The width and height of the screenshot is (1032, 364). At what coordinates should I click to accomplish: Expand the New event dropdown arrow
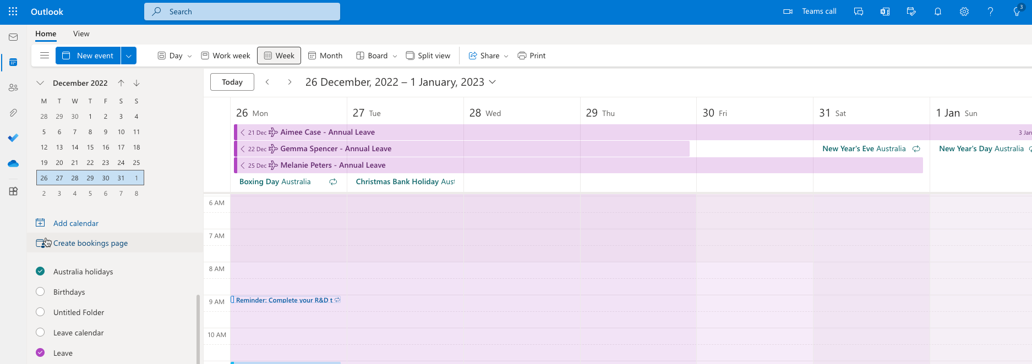[129, 56]
